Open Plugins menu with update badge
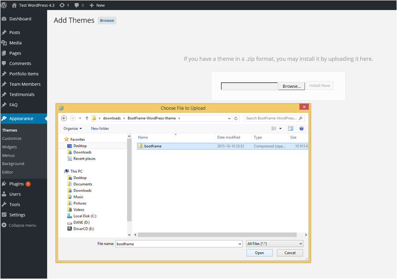This screenshot has width=397, height=279. (x=16, y=184)
